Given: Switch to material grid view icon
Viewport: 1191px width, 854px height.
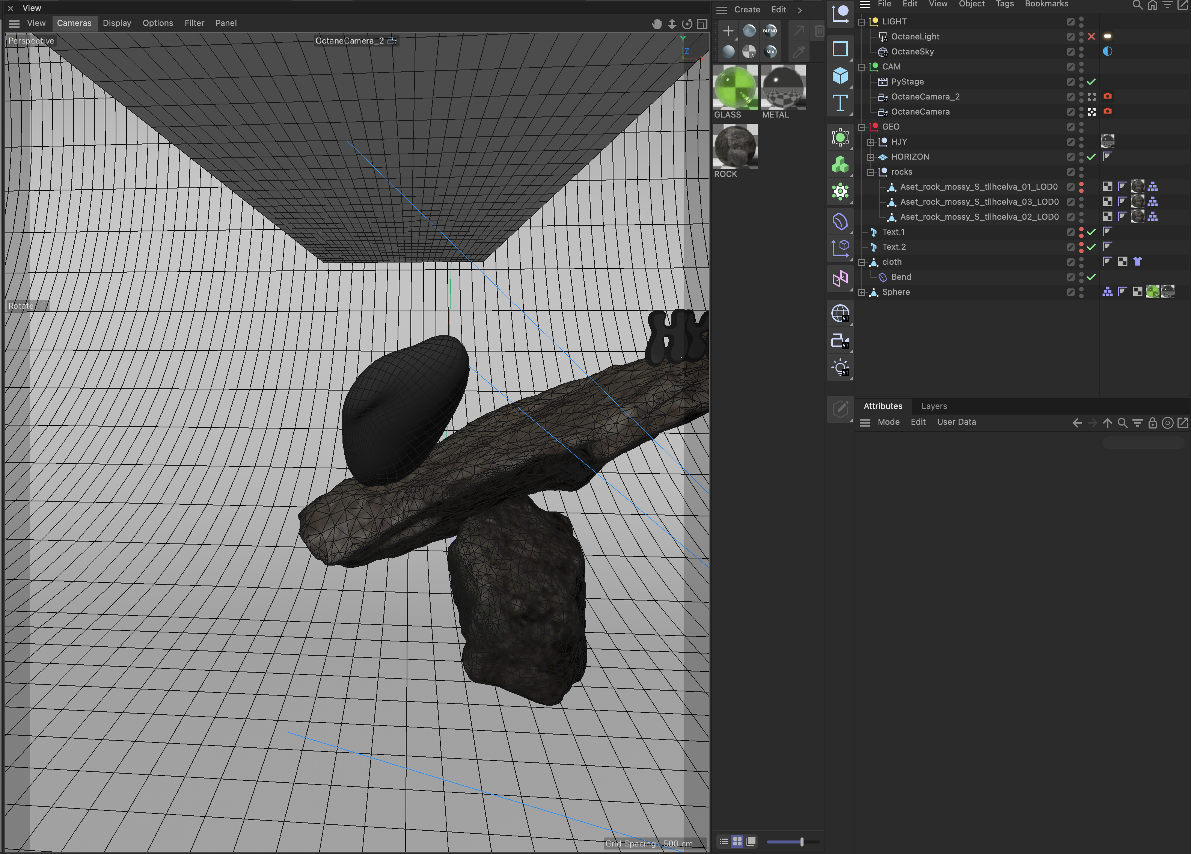Looking at the screenshot, I should tap(737, 841).
